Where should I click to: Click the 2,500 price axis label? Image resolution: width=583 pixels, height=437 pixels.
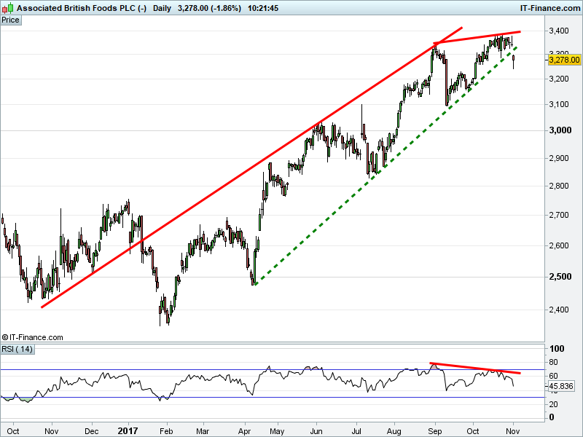[560, 277]
